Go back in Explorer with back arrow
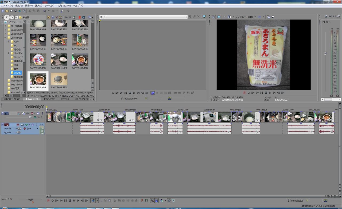The image size is (342, 209). (7, 17)
